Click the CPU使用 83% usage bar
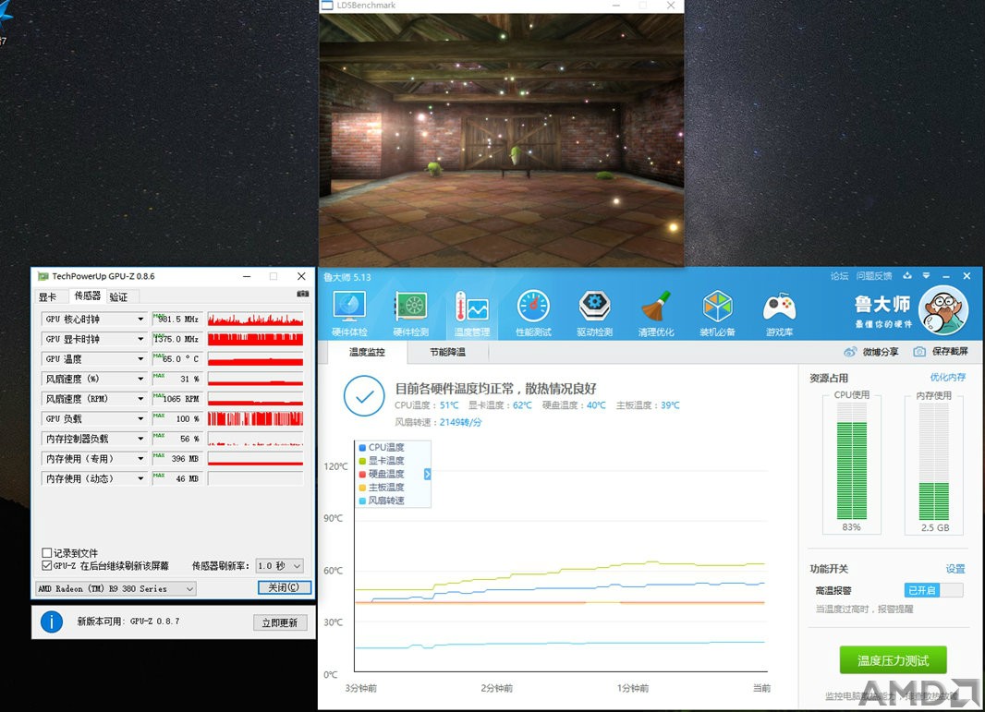Viewport: 985px width, 712px height. [x=852, y=462]
